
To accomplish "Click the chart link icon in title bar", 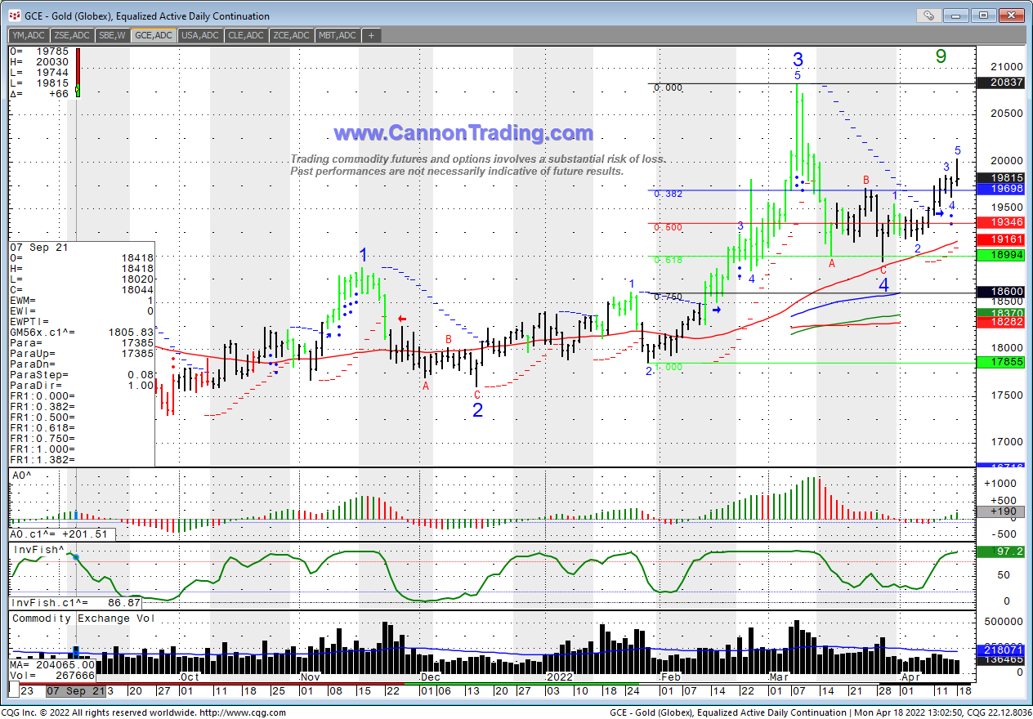I will point(928,15).
